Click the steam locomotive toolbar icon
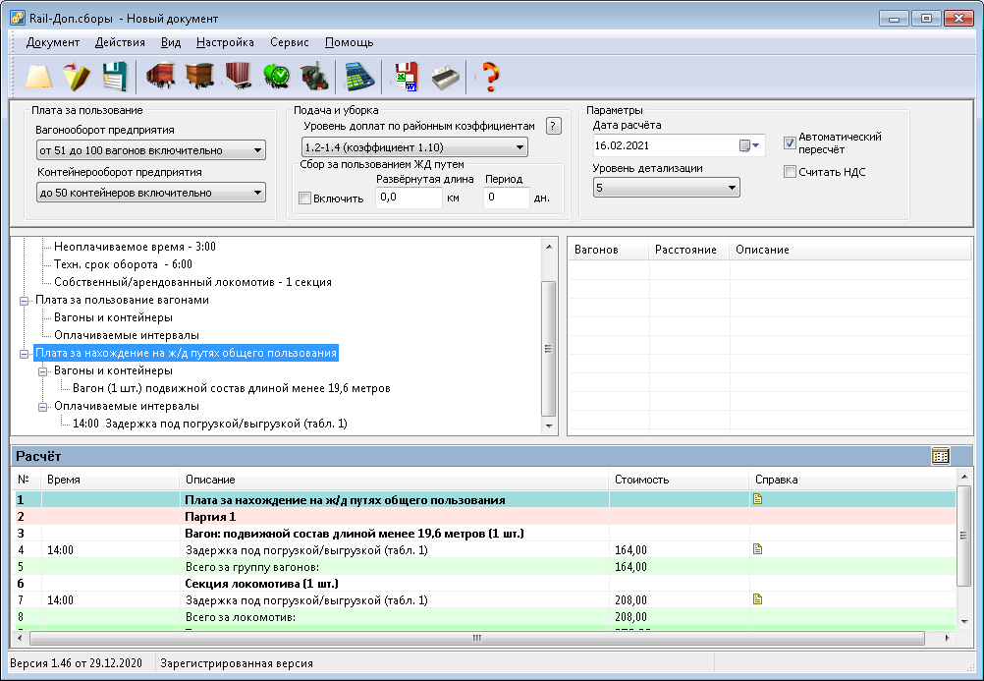984x681 pixels. [314, 77]
